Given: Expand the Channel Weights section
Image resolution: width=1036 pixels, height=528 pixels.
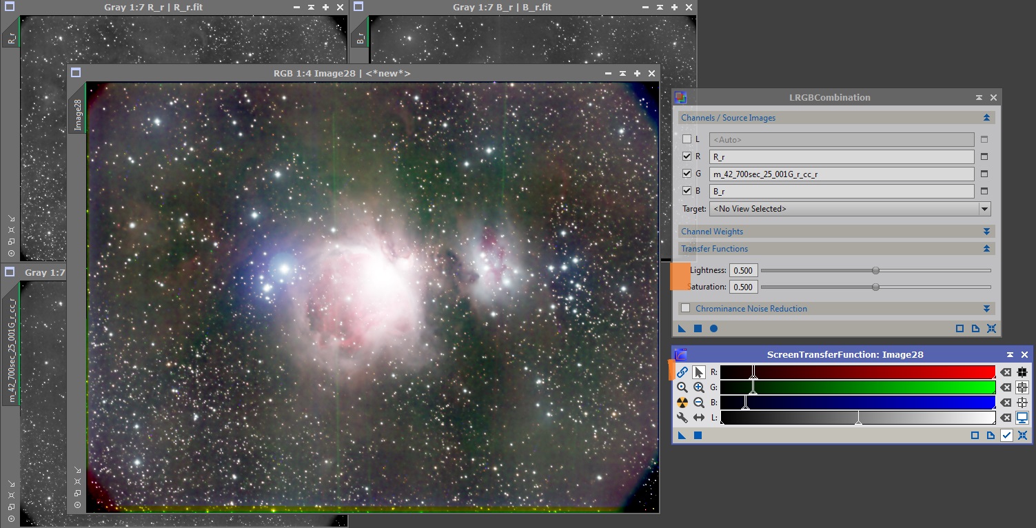Looking at the screenshot, I should tap(986, 232).
